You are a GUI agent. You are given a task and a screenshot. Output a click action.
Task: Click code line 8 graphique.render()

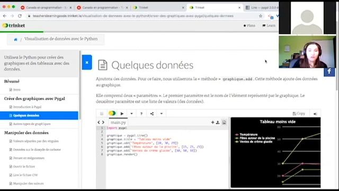tap(122, 154)
